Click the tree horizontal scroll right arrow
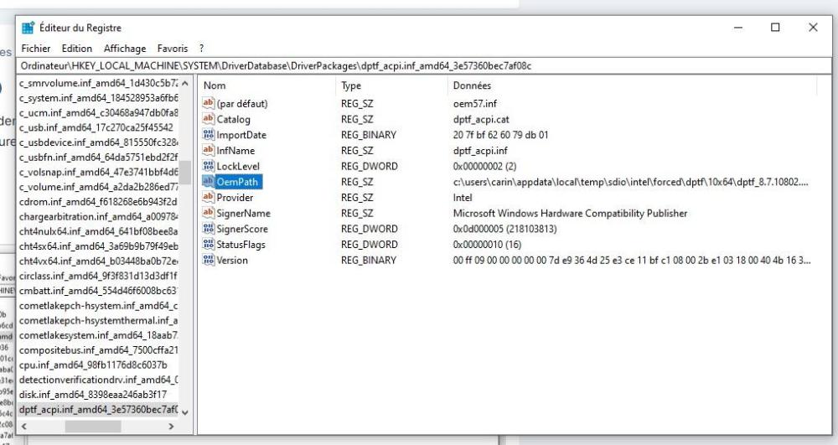838x445 pixels. (x=171, y=427)
